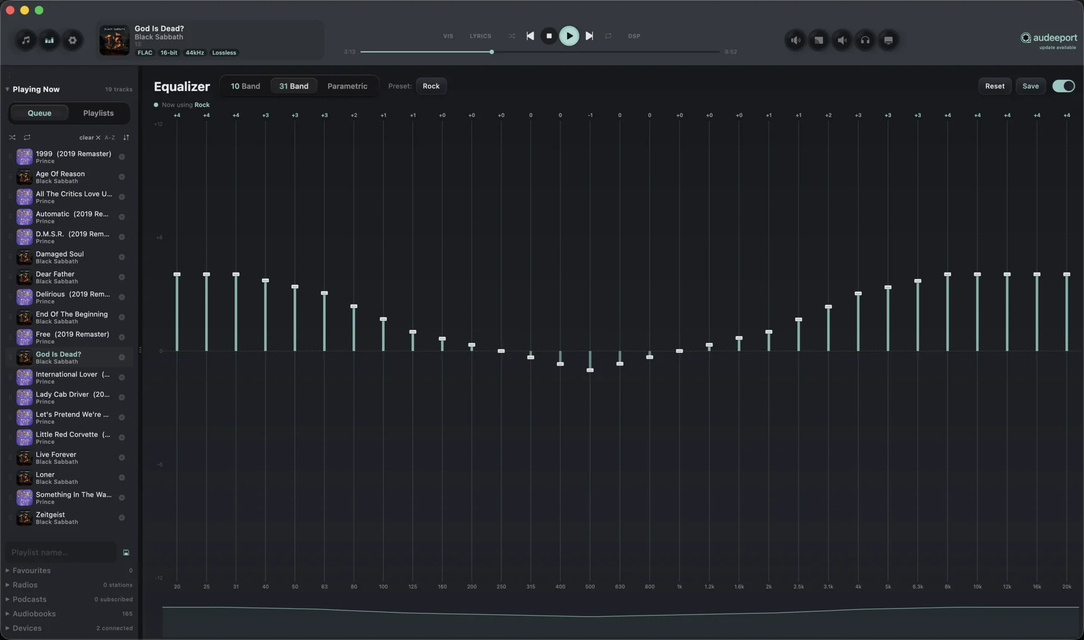
Task: Select International Lover in the queue
Action: click(x=69, y=377)
